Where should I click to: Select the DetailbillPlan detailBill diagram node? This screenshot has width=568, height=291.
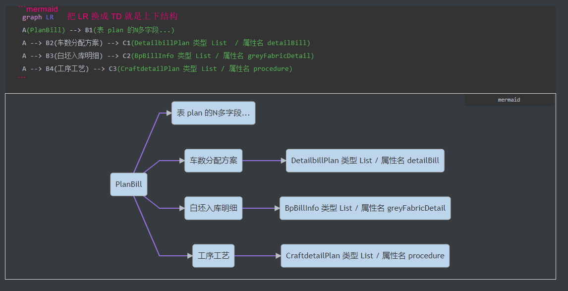point(365,161)
